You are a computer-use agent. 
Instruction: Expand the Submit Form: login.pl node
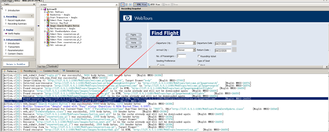45,20
